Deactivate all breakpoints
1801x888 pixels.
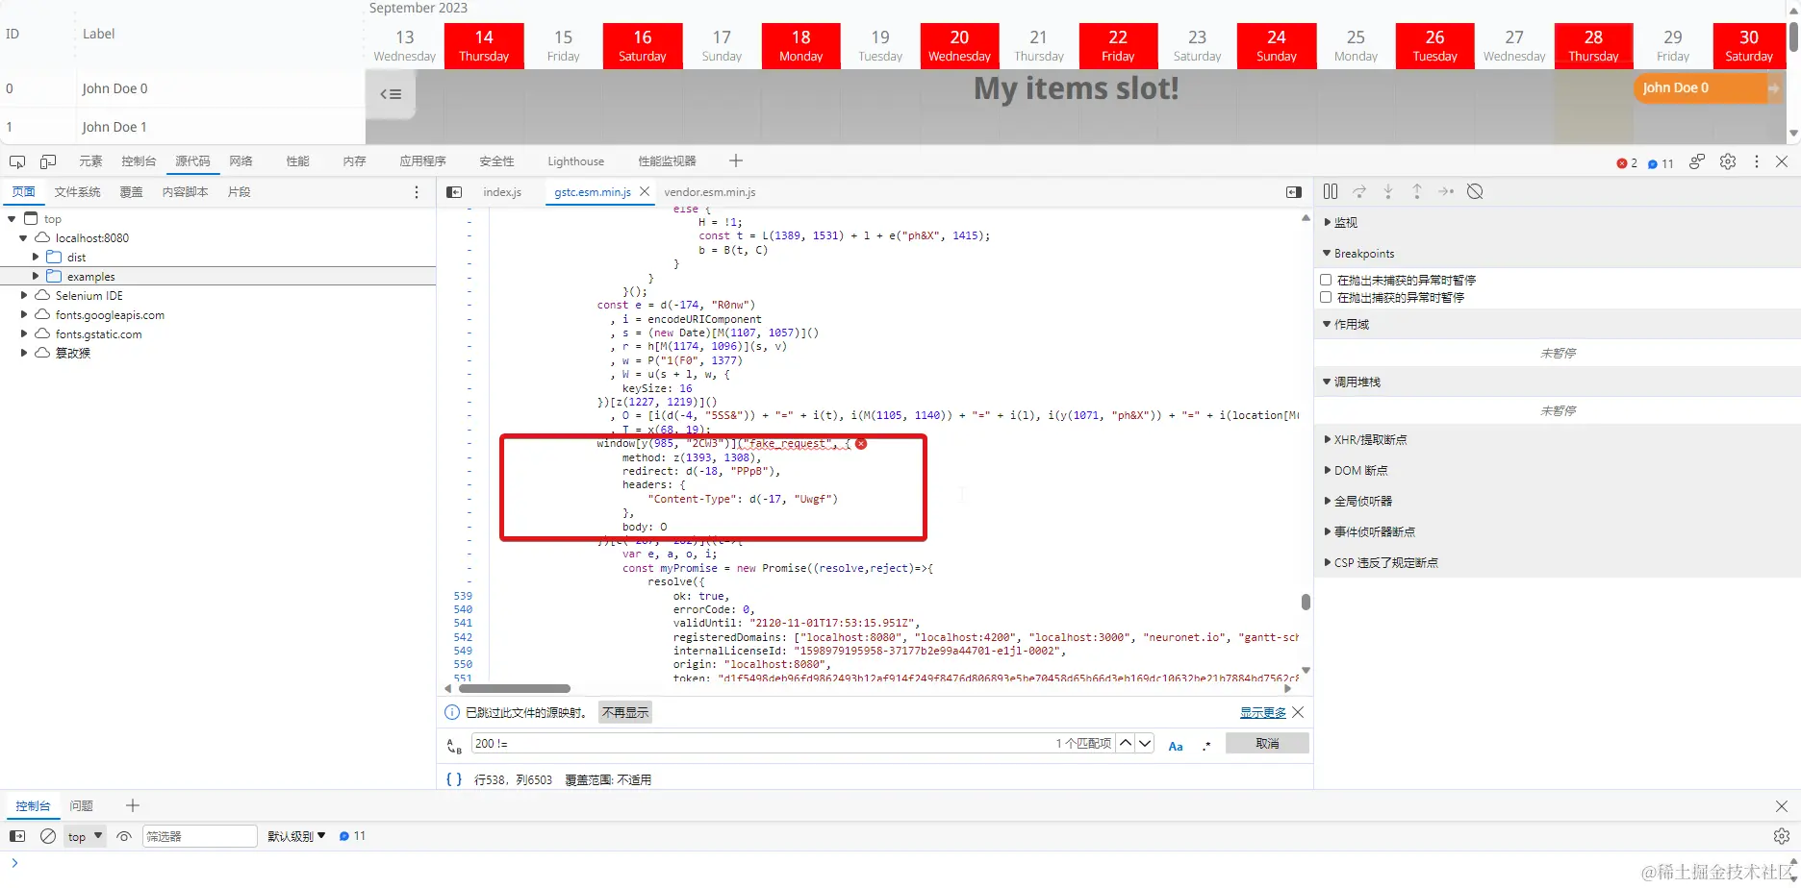(1475, 191)
